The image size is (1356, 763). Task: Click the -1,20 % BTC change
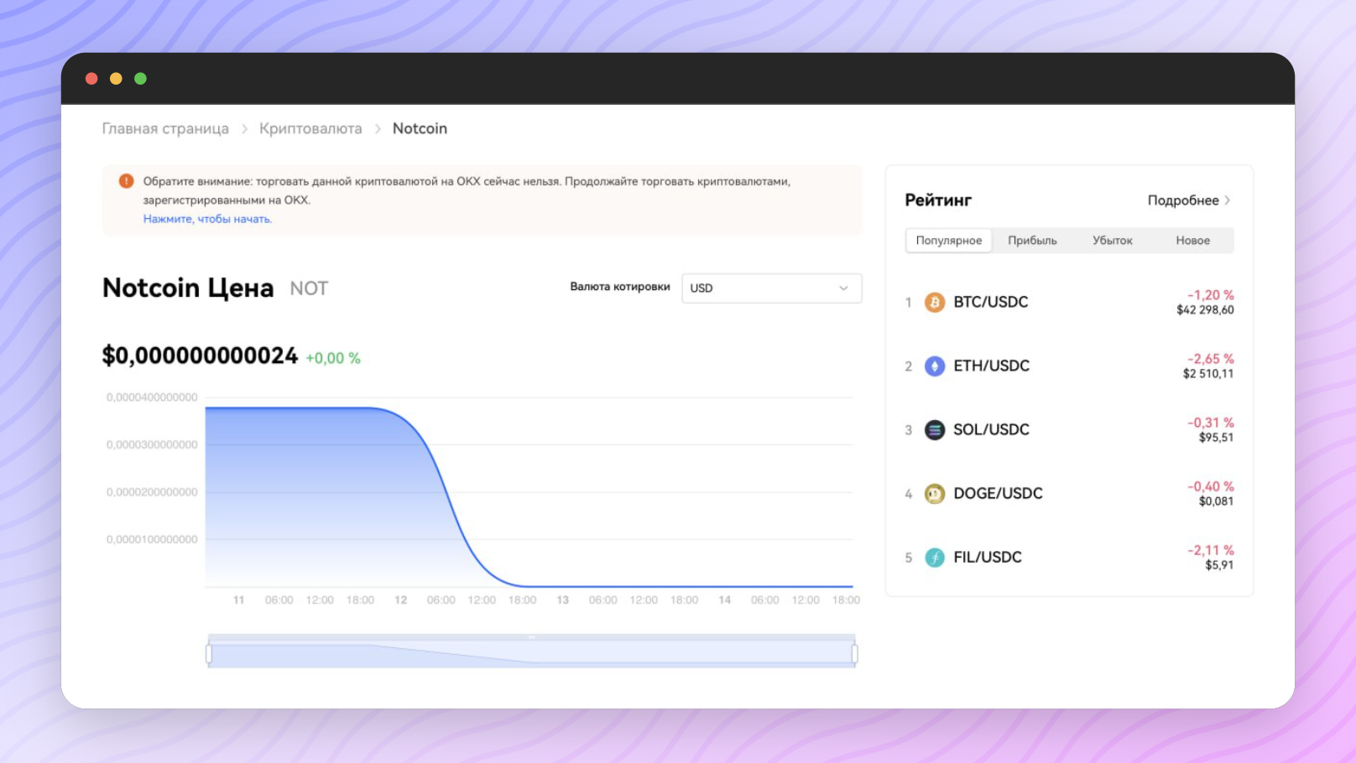coord(1211,295)
